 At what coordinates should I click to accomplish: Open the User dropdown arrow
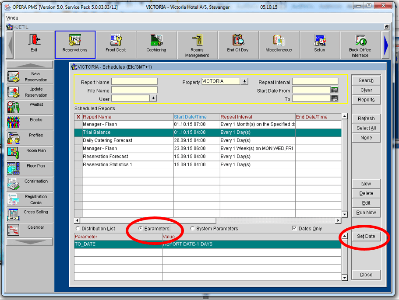coord(153,99)
